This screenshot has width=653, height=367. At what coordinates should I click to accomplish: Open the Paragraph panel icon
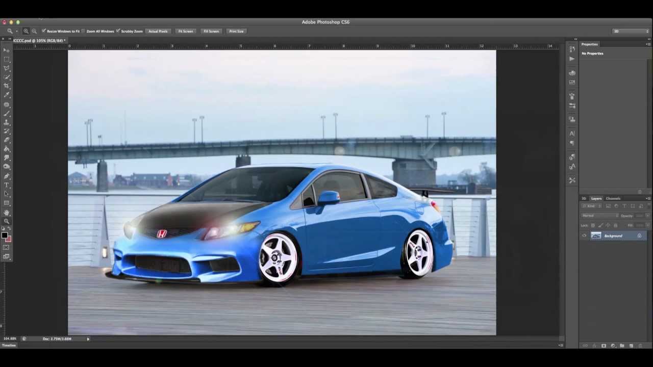point(572,143)
